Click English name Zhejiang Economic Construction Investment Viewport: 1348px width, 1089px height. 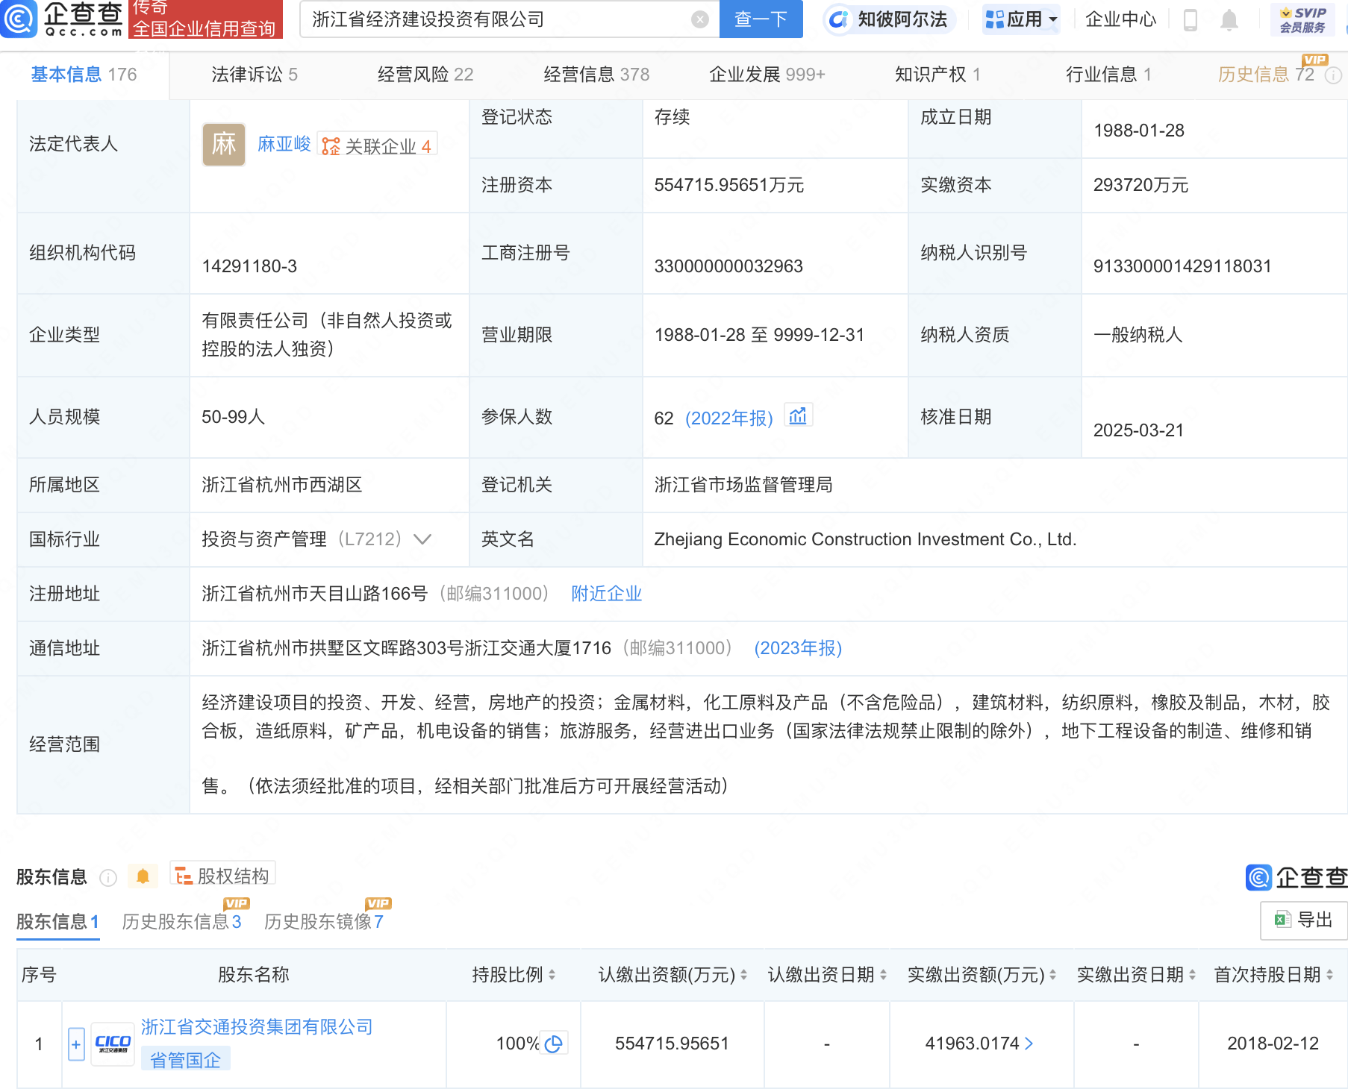(x=865, y=539)
